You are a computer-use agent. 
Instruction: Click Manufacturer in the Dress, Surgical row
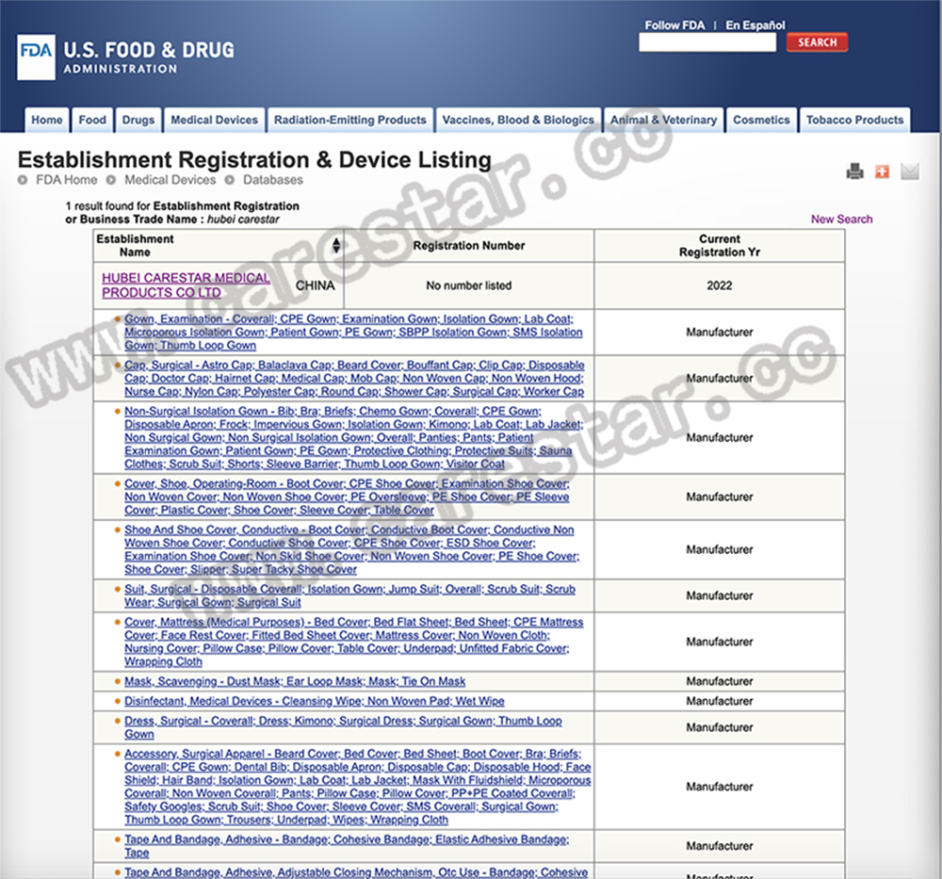(x=719, y=727)
